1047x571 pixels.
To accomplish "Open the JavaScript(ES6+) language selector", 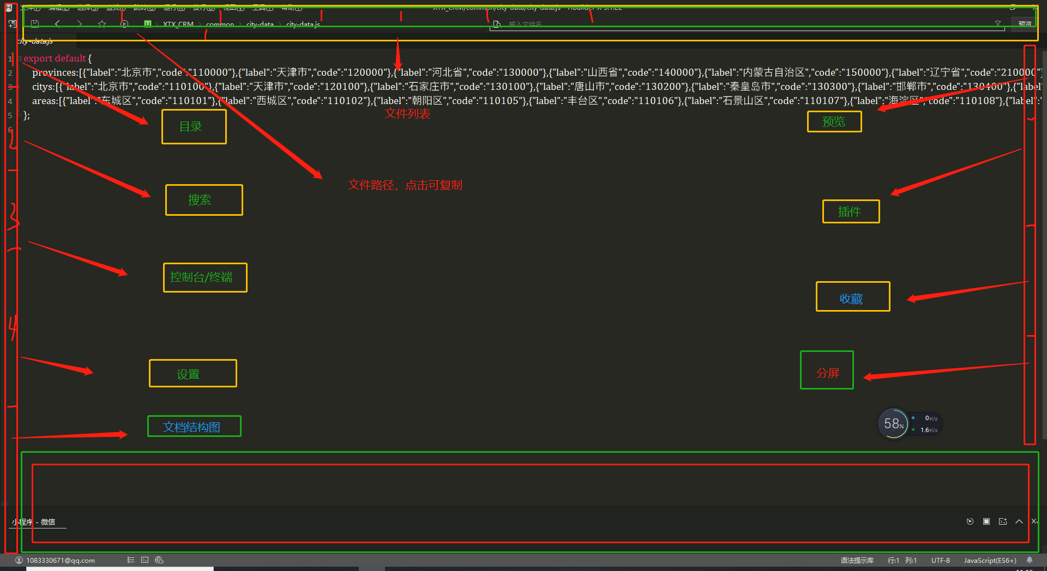I will pyautogui.click(x=990, y=560).
